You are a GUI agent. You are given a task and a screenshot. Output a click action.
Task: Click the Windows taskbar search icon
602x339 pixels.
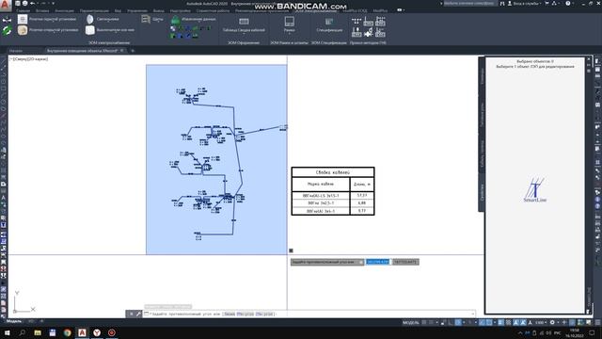(x=22, y=332)
